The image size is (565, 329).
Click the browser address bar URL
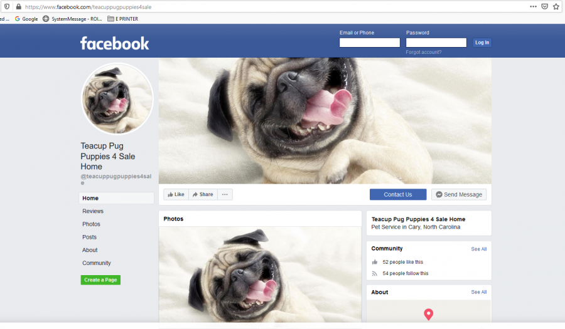[89, 7]
